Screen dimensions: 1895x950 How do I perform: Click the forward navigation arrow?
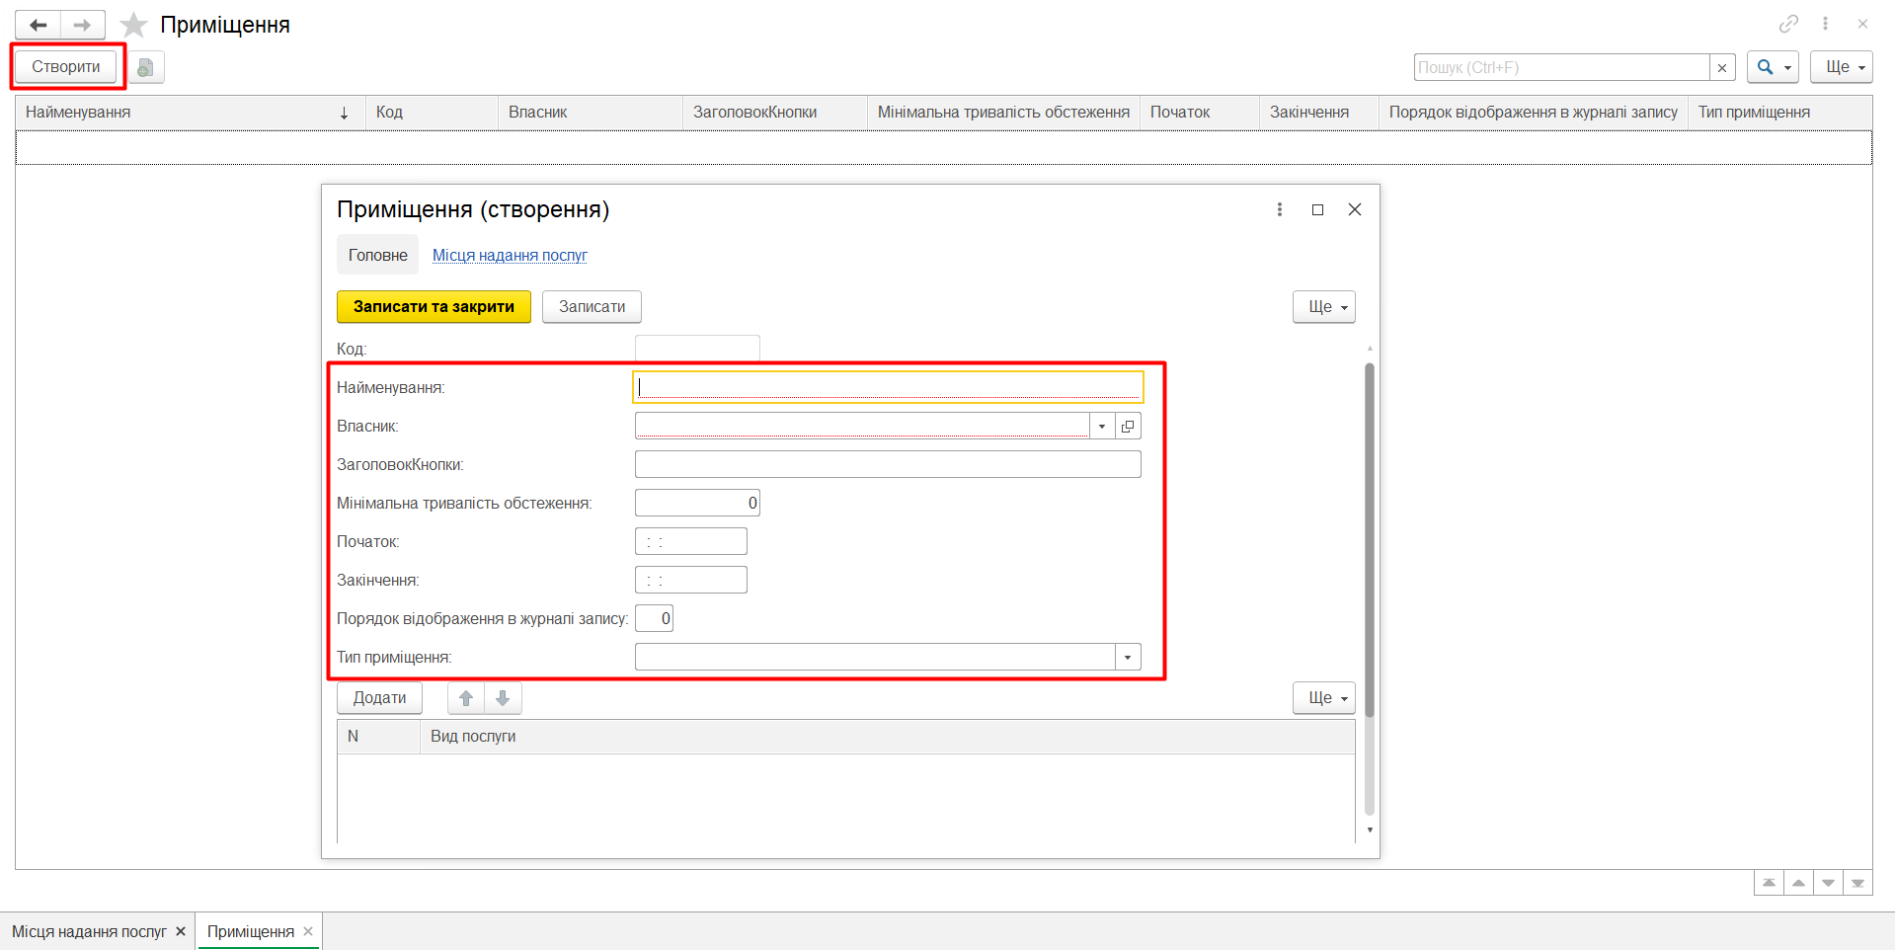click(82, 25)
